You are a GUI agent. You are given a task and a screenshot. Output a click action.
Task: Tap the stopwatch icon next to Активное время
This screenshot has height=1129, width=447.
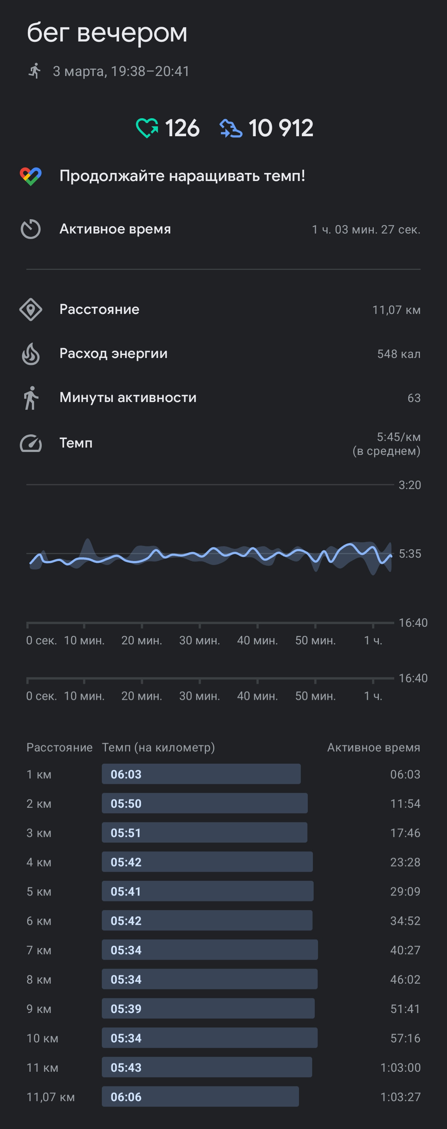(x=31, y=229)
